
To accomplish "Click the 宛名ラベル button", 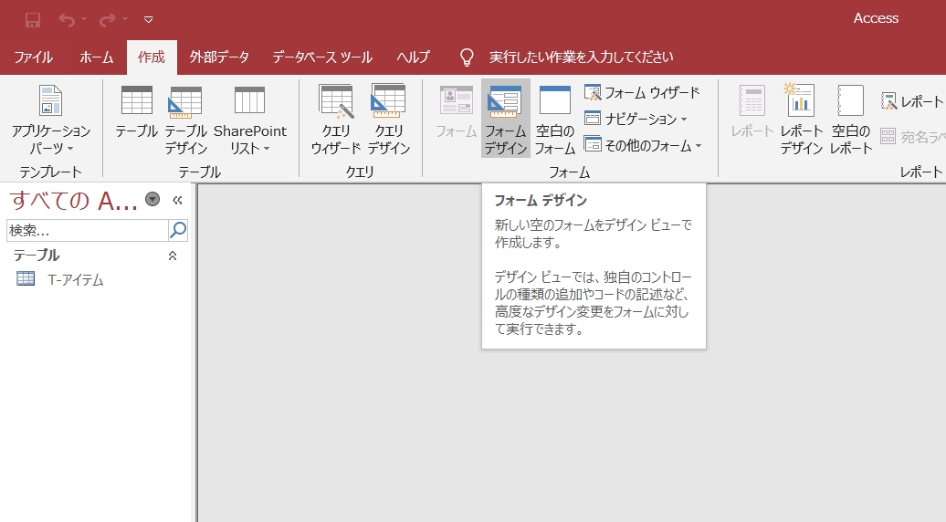I will pos(912,137).
